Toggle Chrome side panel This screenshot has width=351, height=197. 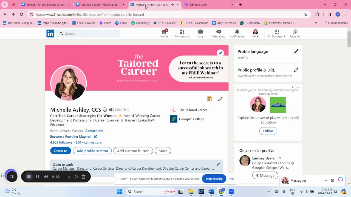(329, 15)
